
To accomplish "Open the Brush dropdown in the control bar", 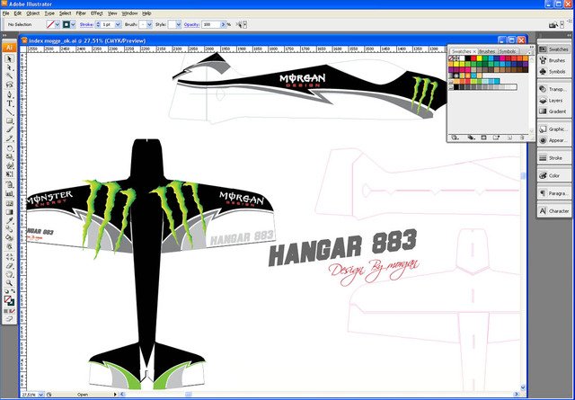I will [149, 24].
